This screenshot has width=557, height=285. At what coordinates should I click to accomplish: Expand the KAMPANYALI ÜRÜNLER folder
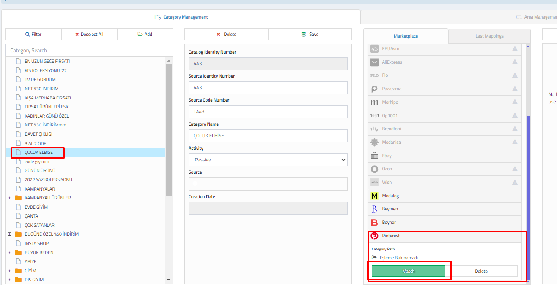pos(9,198)
